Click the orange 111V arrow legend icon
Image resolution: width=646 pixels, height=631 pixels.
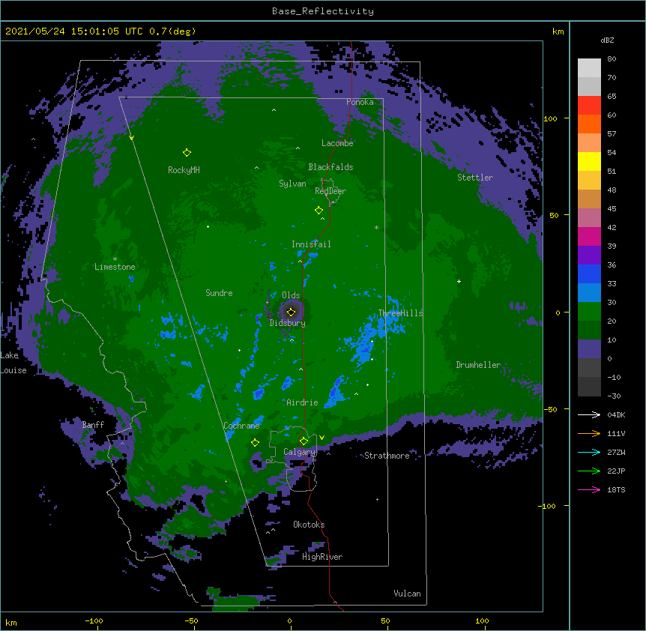click(x=589, y=433)
